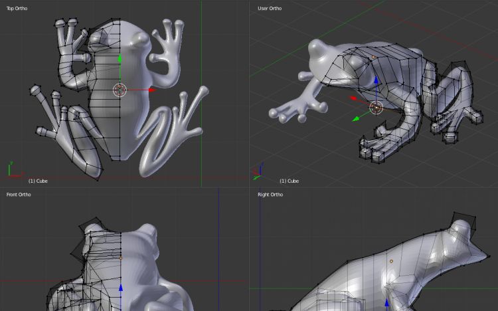Screen dimensions: 498x311
Task: Click the "Top Ortho" viewport label
Action: tap(17, 9)
